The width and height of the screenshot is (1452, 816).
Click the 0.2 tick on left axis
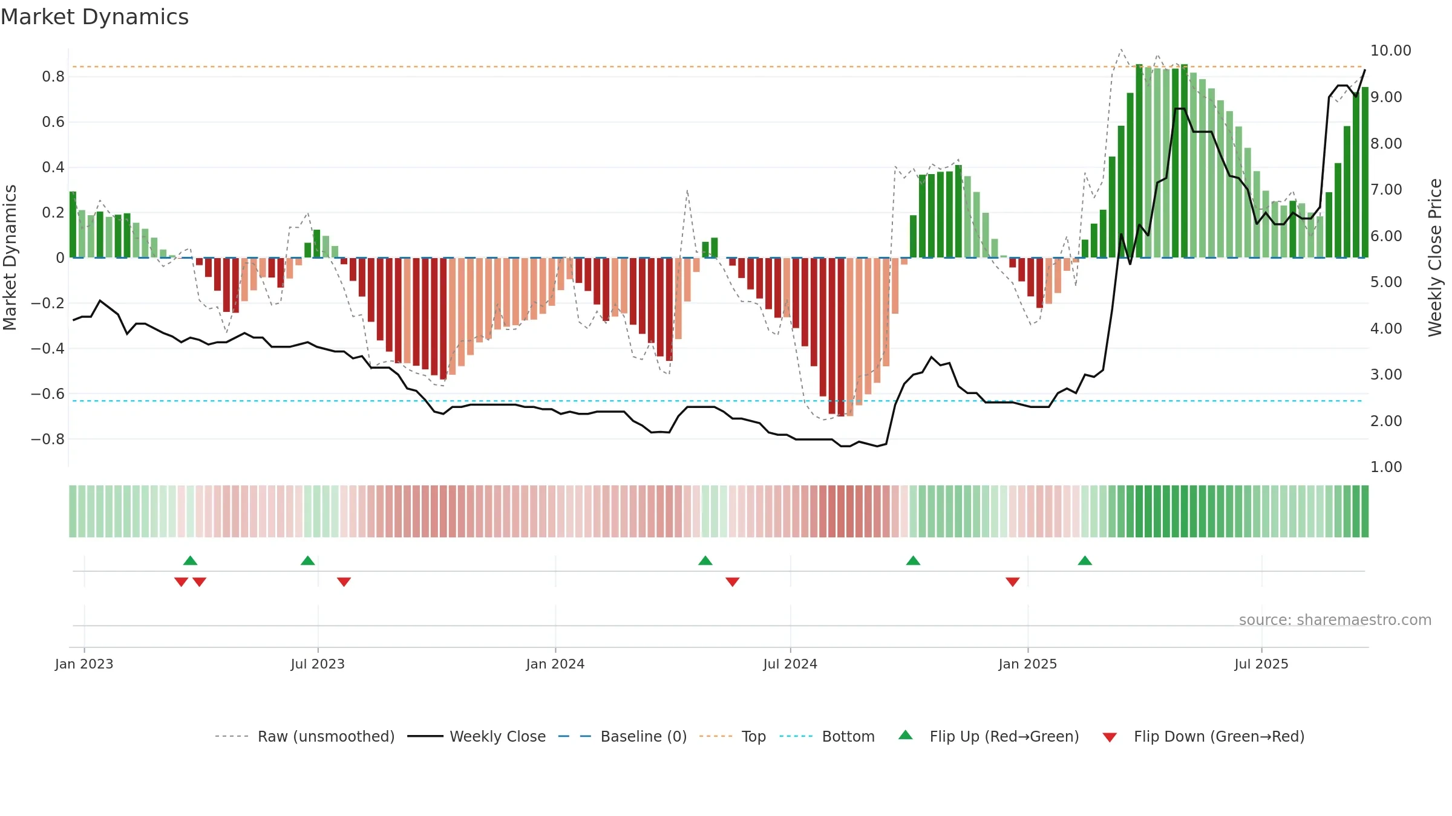[53, 212]
